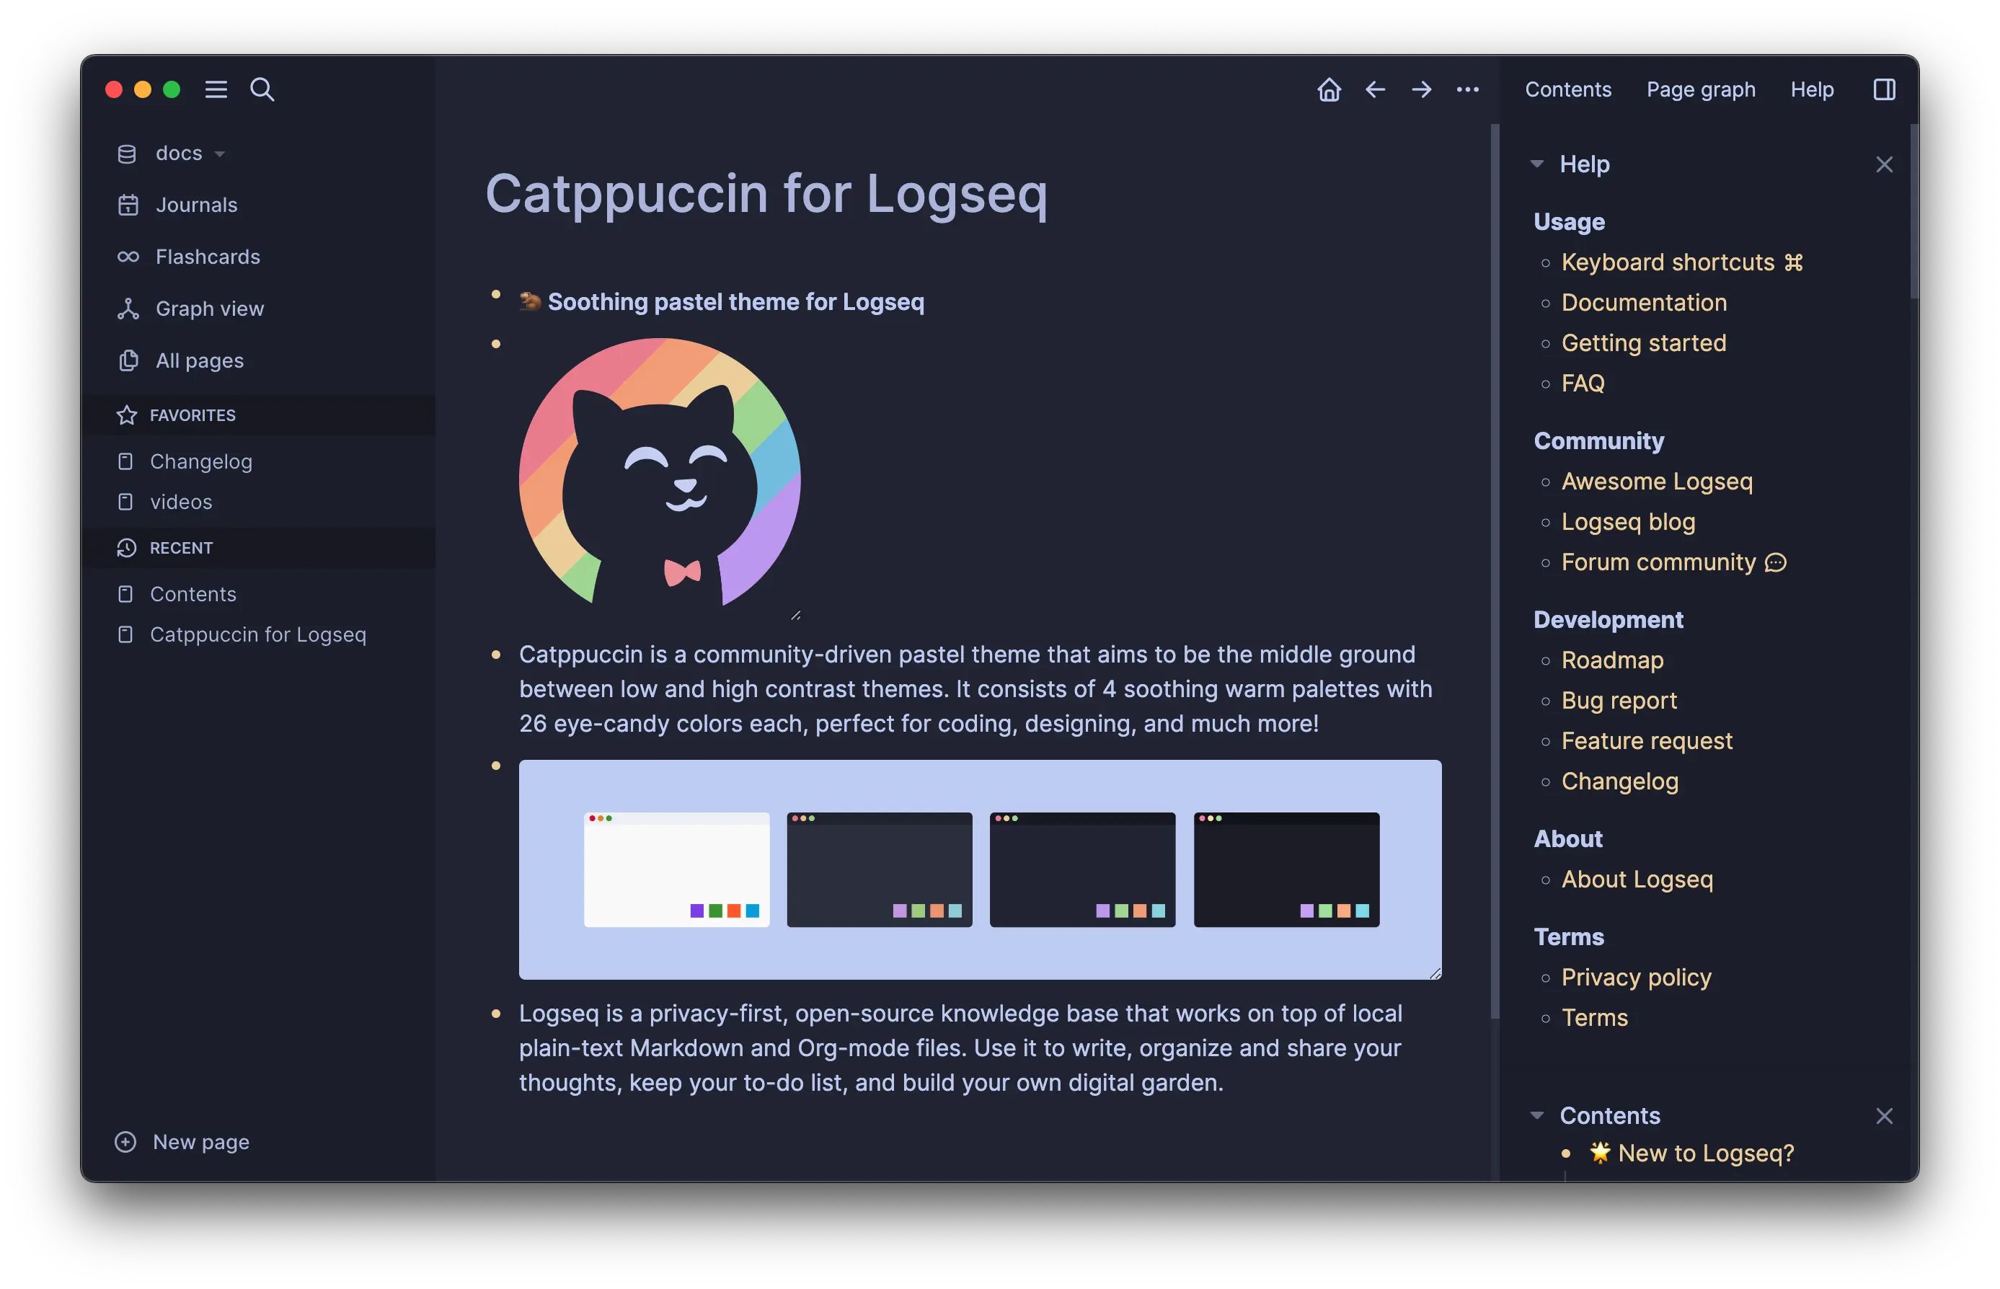Viewport: 2000px width, 1289px height.
Task: Open Graph view from the sidebar
Action: (209, 309)
